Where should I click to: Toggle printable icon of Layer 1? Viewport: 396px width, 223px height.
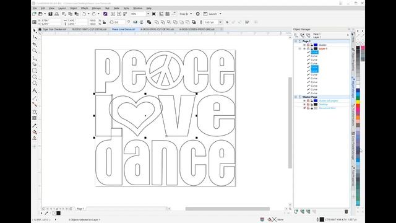point(308,48)
